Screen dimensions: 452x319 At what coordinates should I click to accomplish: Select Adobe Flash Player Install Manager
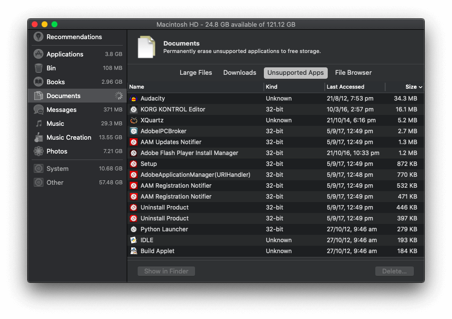click(x=189, y=153)
